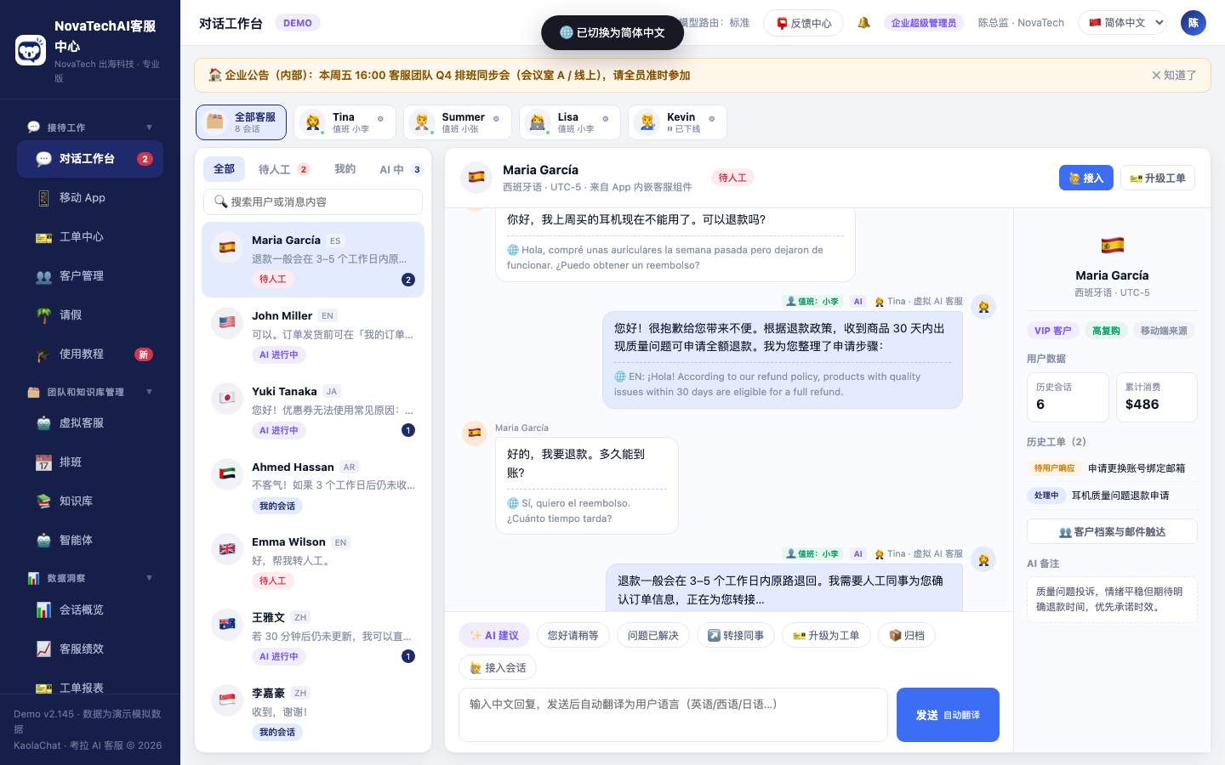The width and height of the screenshot is (1225, 765).
Task: Open 客户档案与邮件触达 button
Action: click(1112, 531)
